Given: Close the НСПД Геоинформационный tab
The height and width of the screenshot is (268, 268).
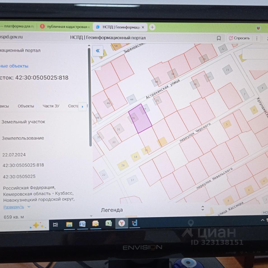Looking at the screenshot, I should click(143, 27).
